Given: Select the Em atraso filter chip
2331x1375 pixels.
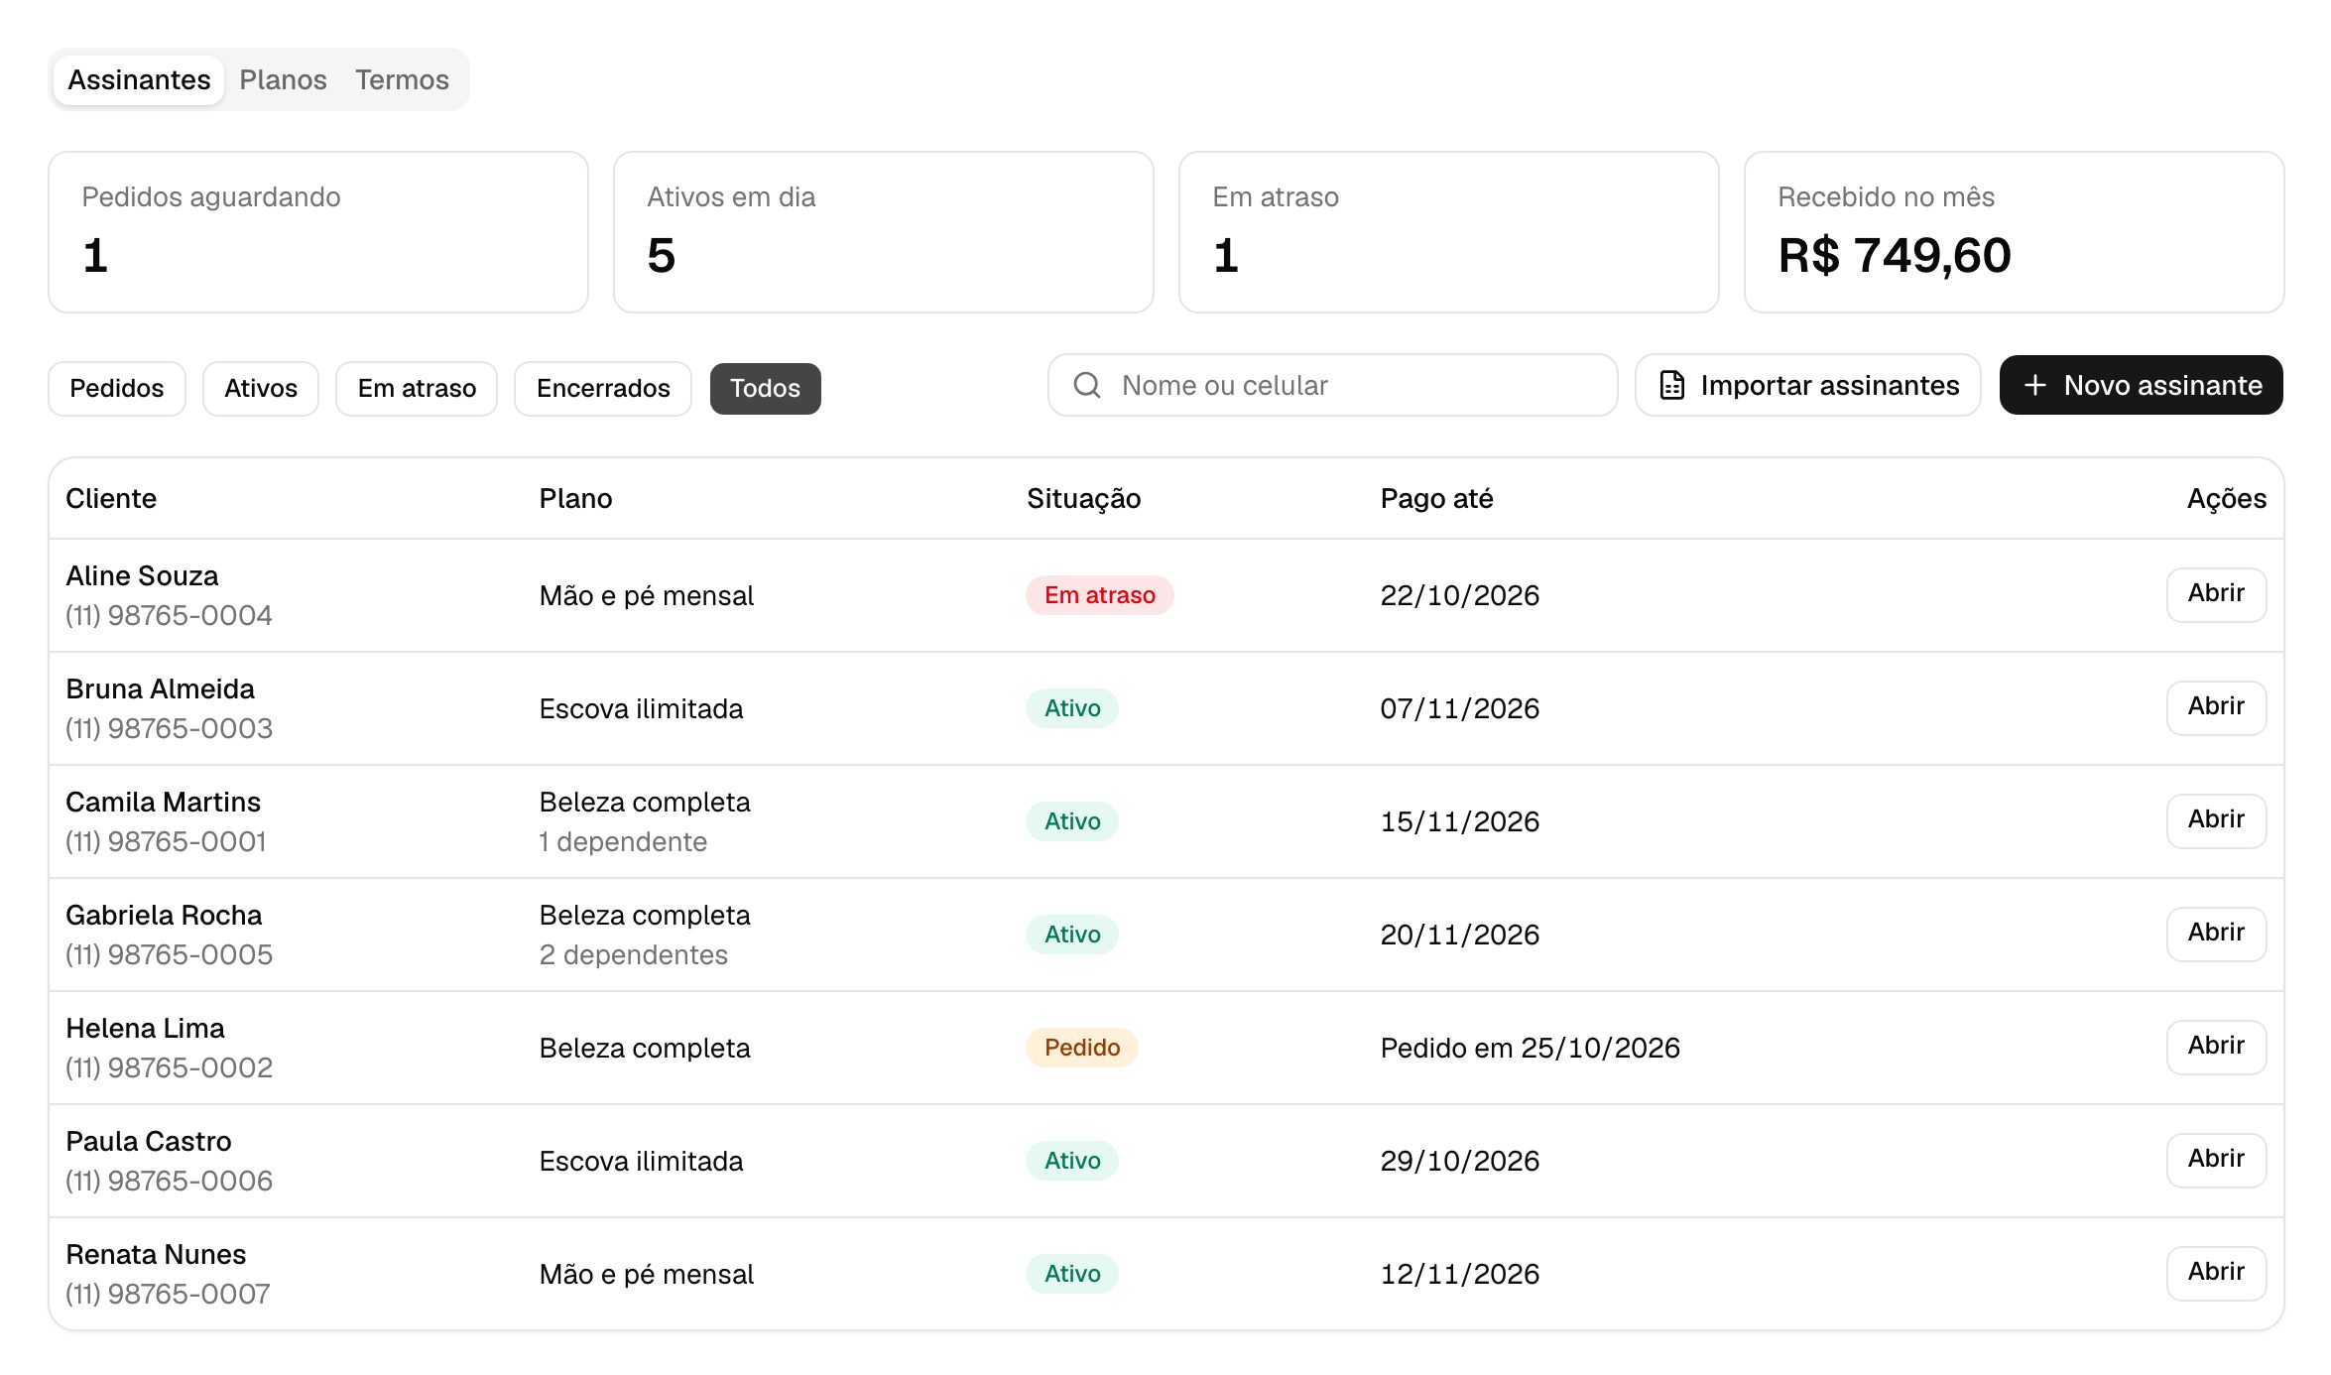Looking at the screenshot, I should click(417, 388).
